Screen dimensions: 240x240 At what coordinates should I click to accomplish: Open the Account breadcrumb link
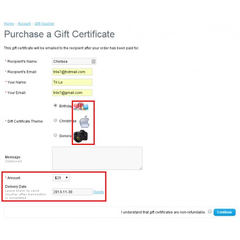click(x=24, y=24)
